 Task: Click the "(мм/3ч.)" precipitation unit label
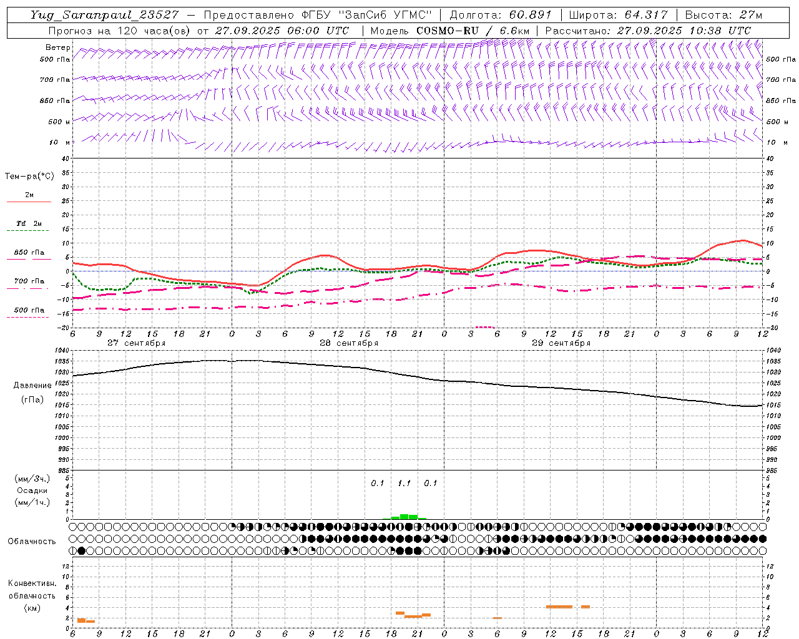click(32, 479)
